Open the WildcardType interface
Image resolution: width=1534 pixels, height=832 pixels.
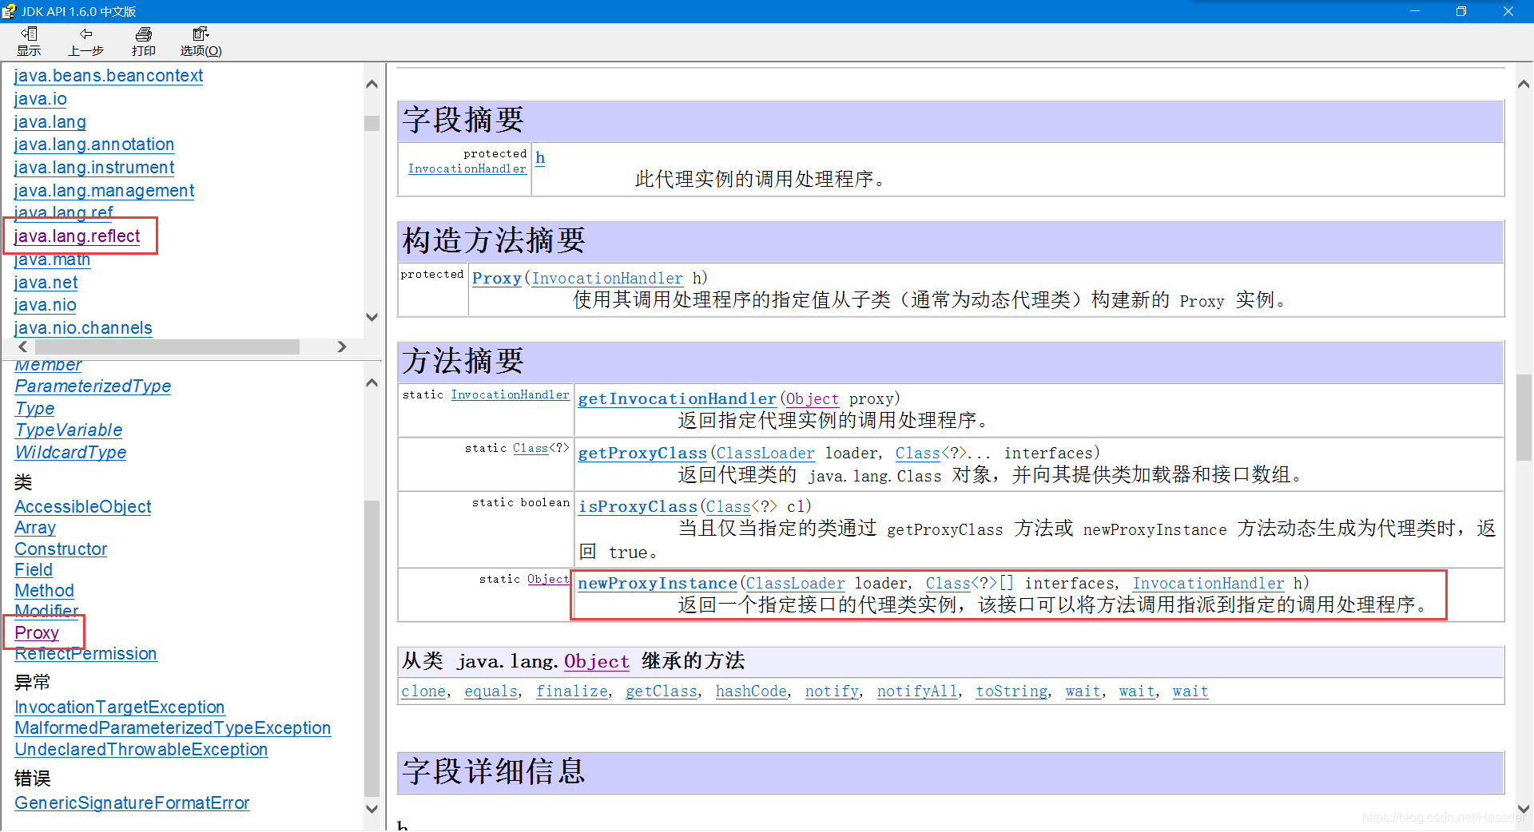pos(70,453)
